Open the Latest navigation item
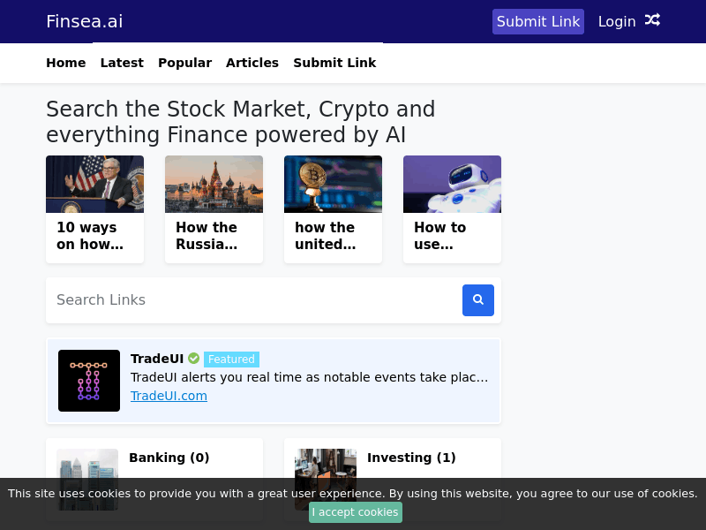The image size is (706, 530). [x=122, y=63]
